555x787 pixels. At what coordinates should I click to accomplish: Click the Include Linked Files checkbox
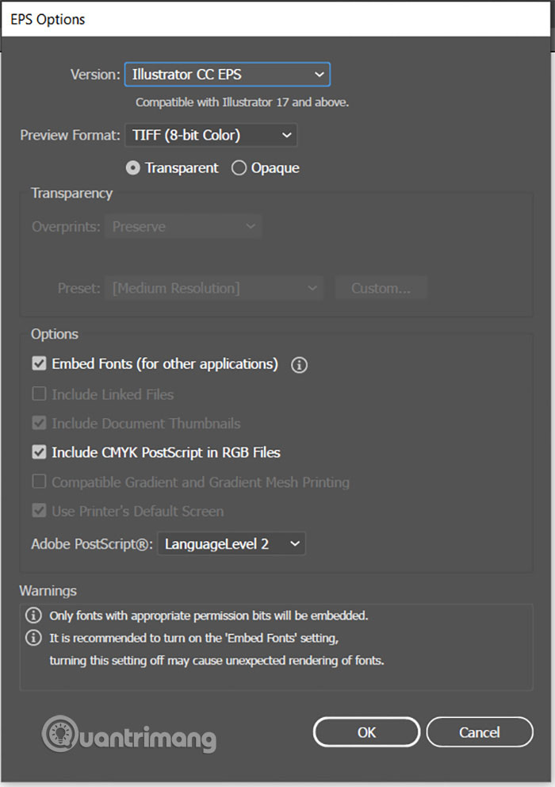pos(39,393)
